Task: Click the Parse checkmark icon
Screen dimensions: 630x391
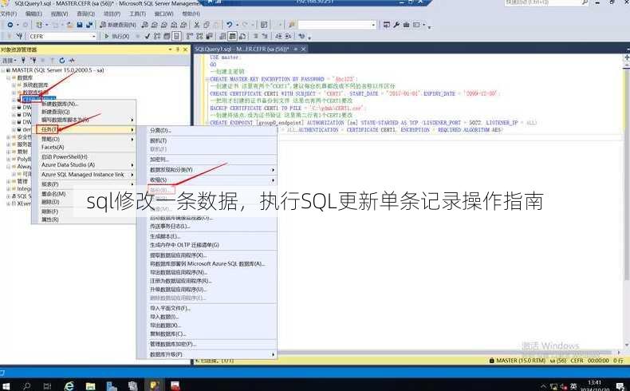Action: [148, 36]
